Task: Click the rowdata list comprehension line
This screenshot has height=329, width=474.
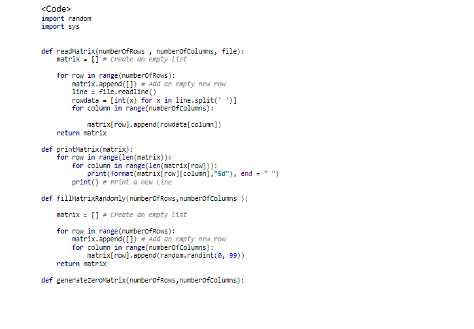Action: click(x=154, y=100)
